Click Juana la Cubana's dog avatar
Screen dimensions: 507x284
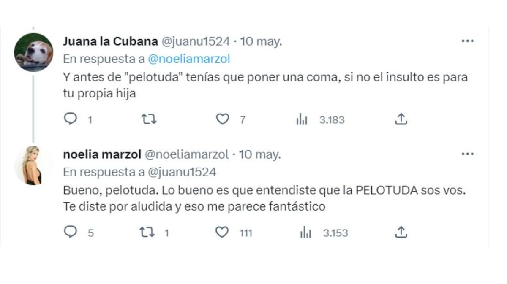(33, 52)
